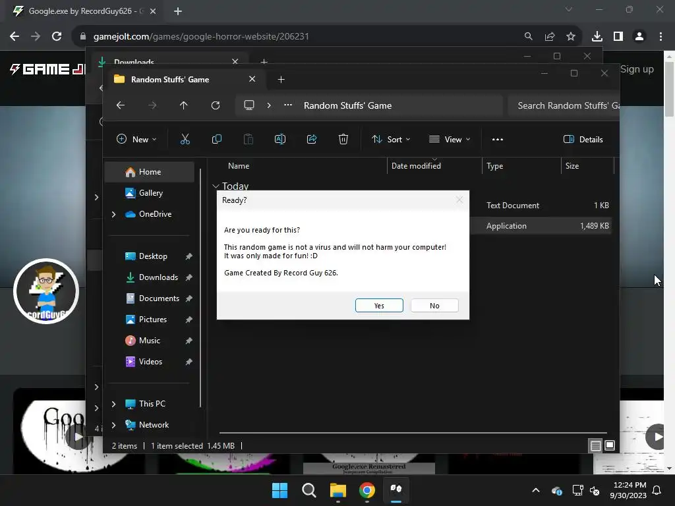Click Yes in the Ready? dialog
Image resolution: width=675 pixels, height=506 pixels.
click(379, 306)
